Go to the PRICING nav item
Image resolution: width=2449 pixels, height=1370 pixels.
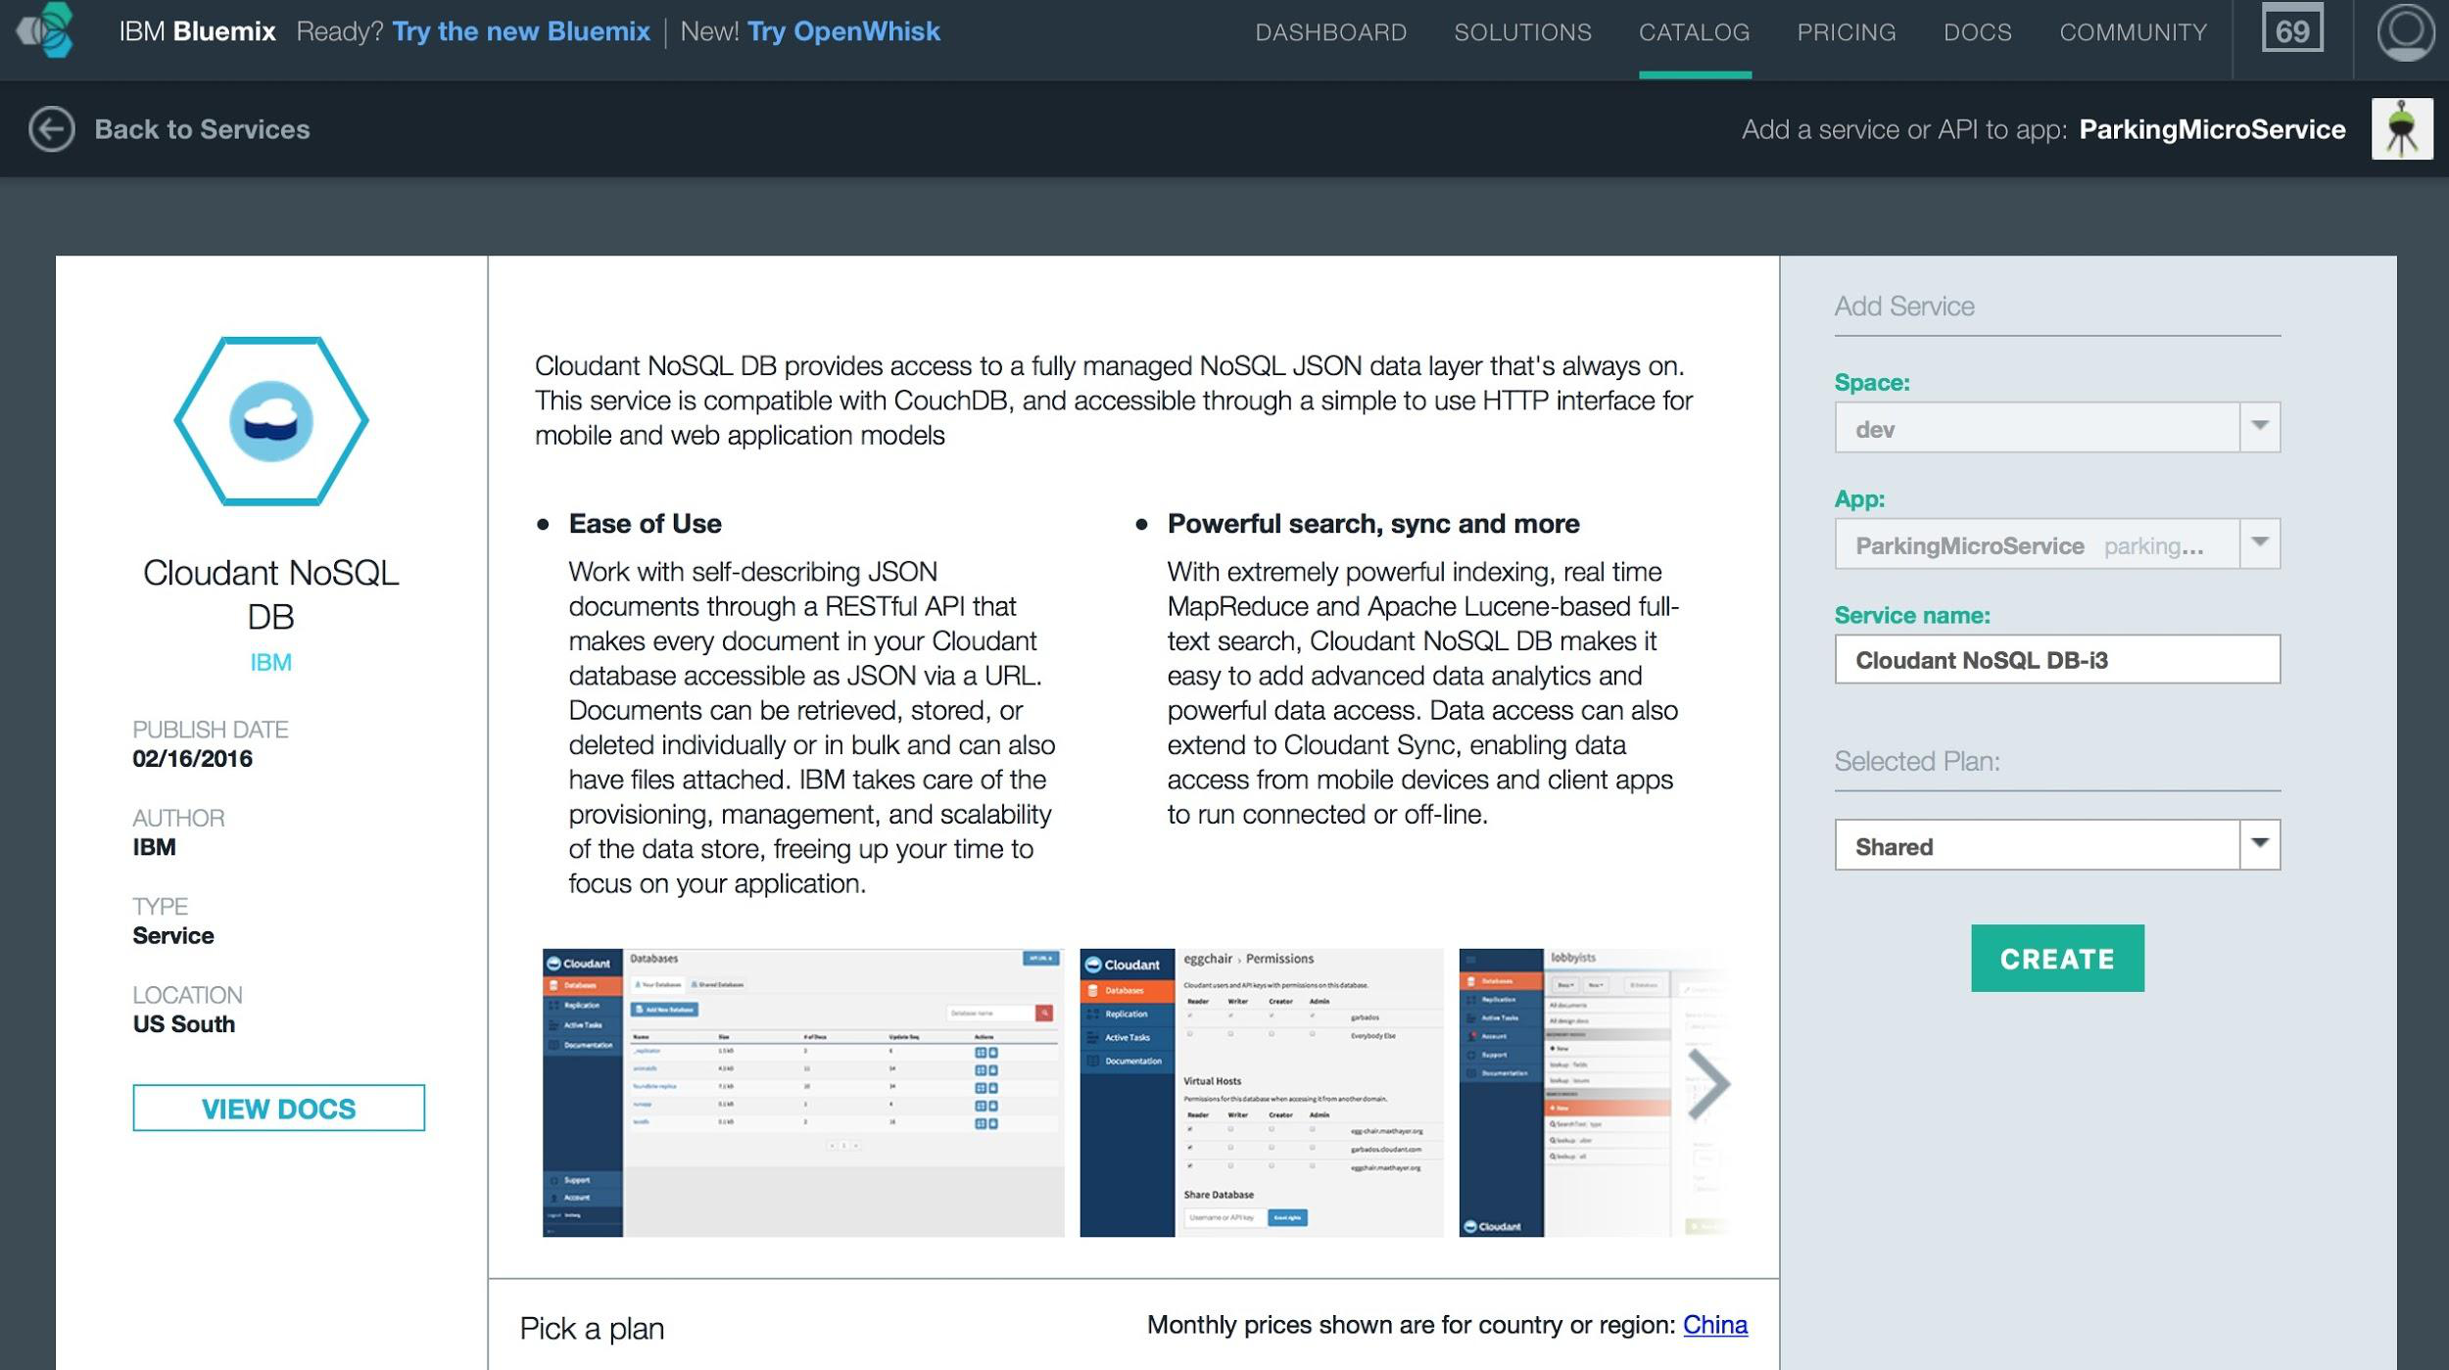click(x=1846, y=32)
